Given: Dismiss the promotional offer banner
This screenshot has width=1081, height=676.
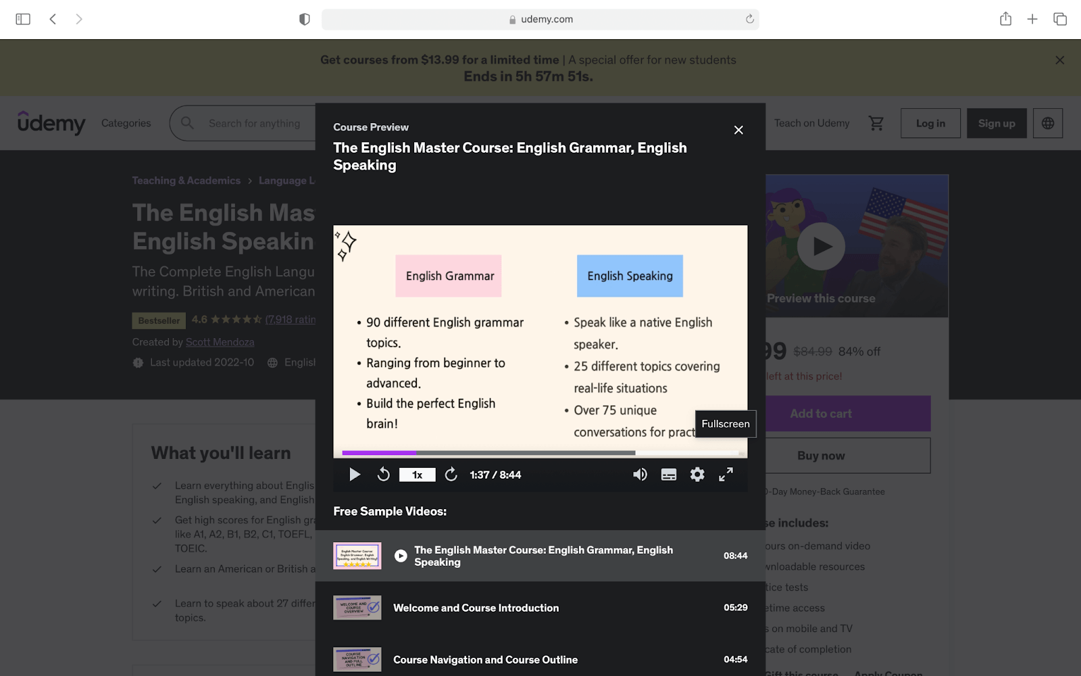Looking at the screenshot, I should coord(1059,60).
